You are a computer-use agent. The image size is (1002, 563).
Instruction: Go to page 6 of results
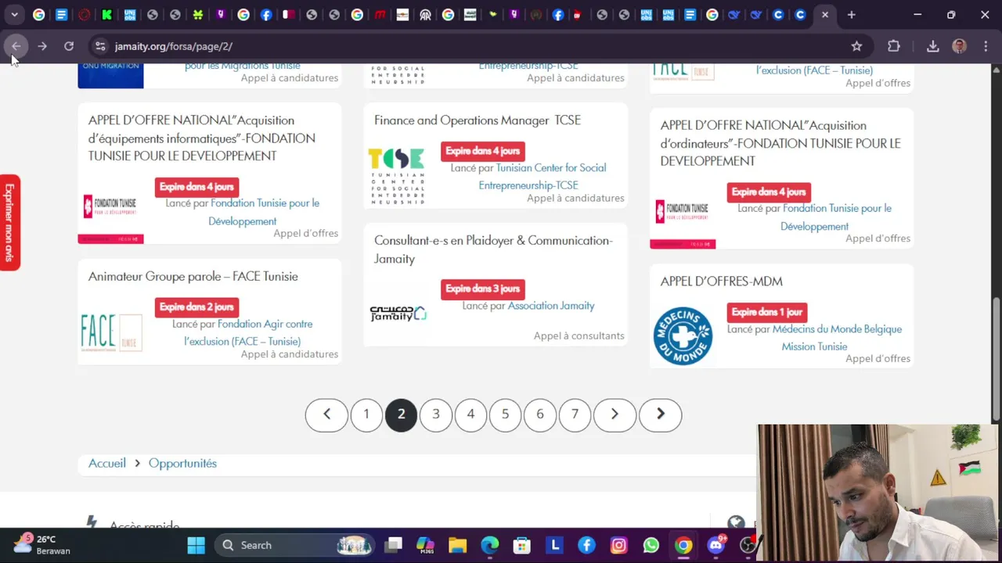click(x=540, y=414)
